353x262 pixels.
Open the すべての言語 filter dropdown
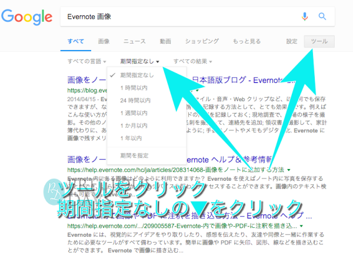86,61
